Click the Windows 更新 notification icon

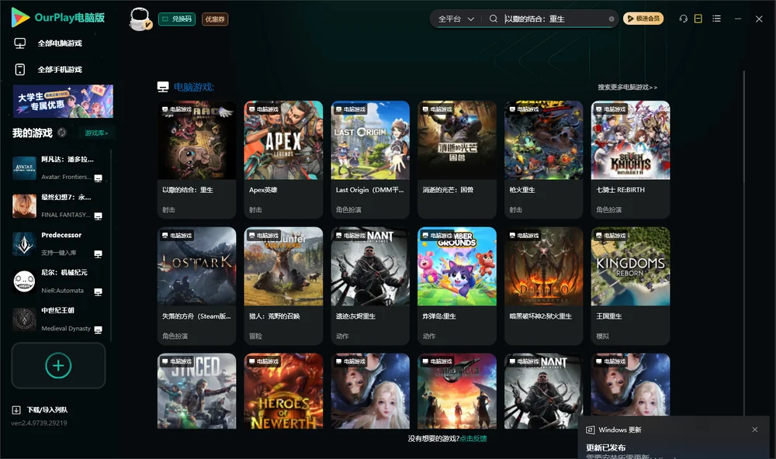click(x=591, y=430)
